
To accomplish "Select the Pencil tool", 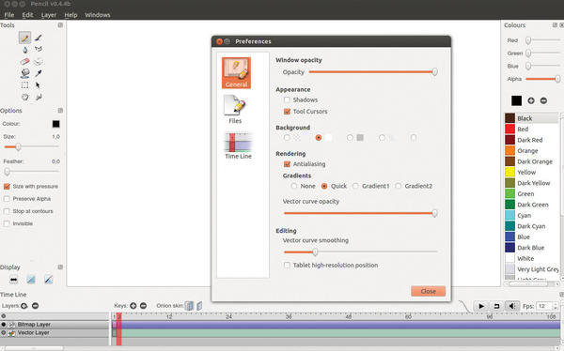I will click(x=24, y=38).
